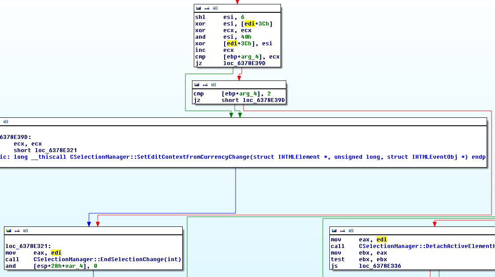Click the set node color icon on the shl esi node
Screen dimensions: 495x277
tap(199, 8)
